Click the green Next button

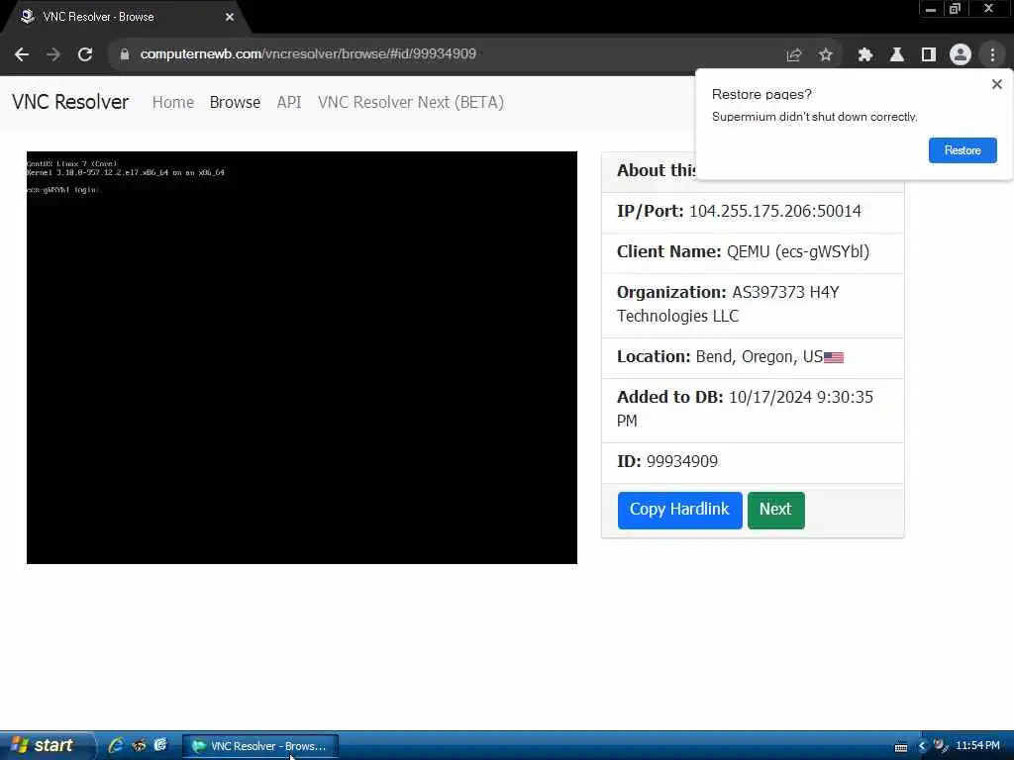(776, 510)
